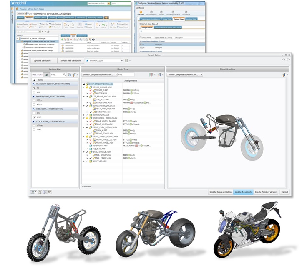Viewport: 307px width, 268px height.
Task: Expand the MUFFLER.ASM tree node
Action: click(84, 161)
